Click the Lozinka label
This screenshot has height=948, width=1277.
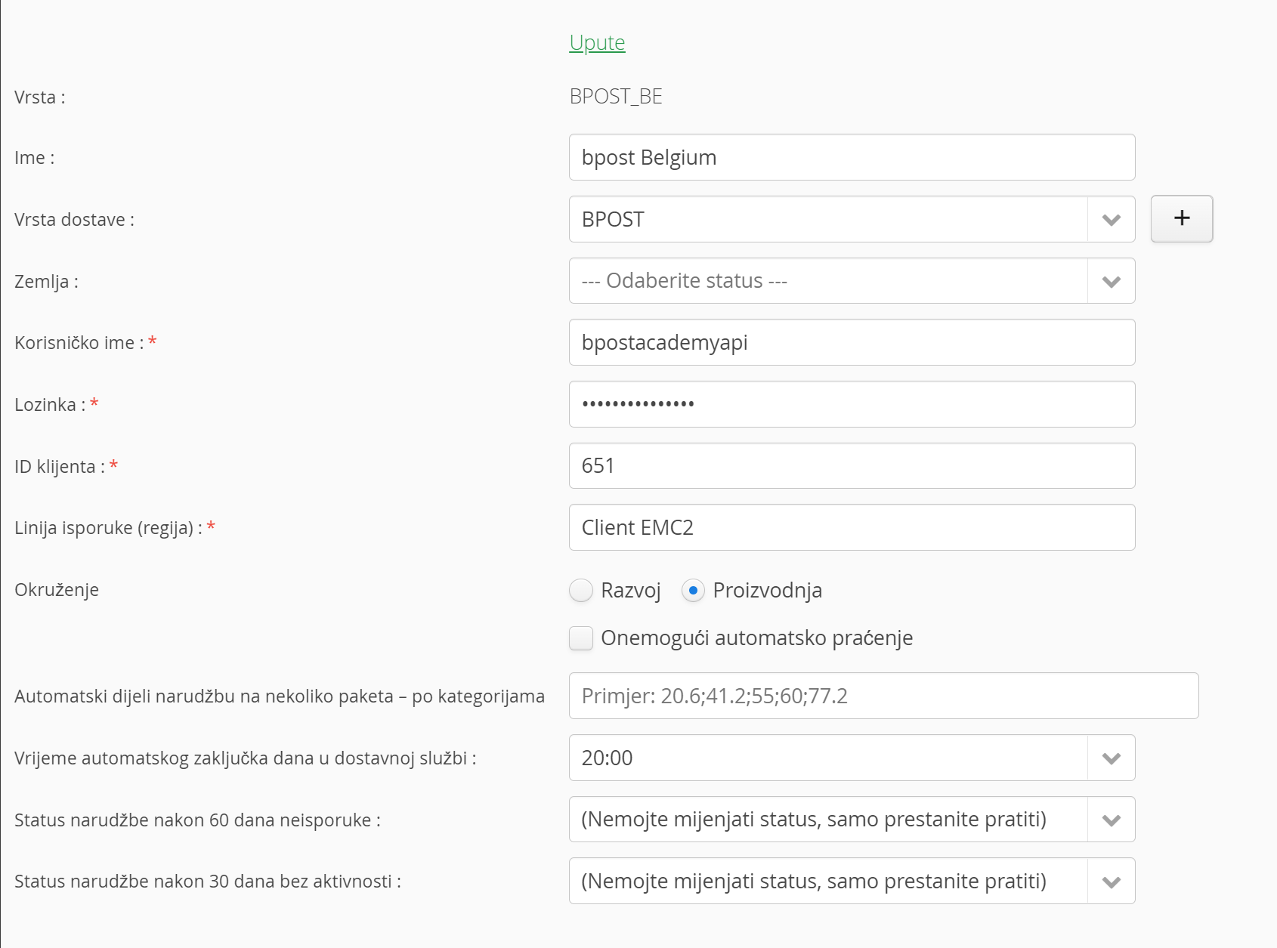coord(50,405)
